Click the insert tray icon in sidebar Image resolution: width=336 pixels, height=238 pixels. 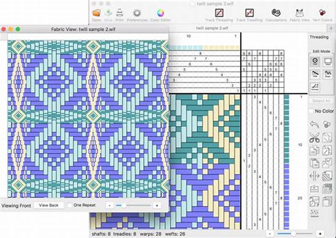point(314,189)
